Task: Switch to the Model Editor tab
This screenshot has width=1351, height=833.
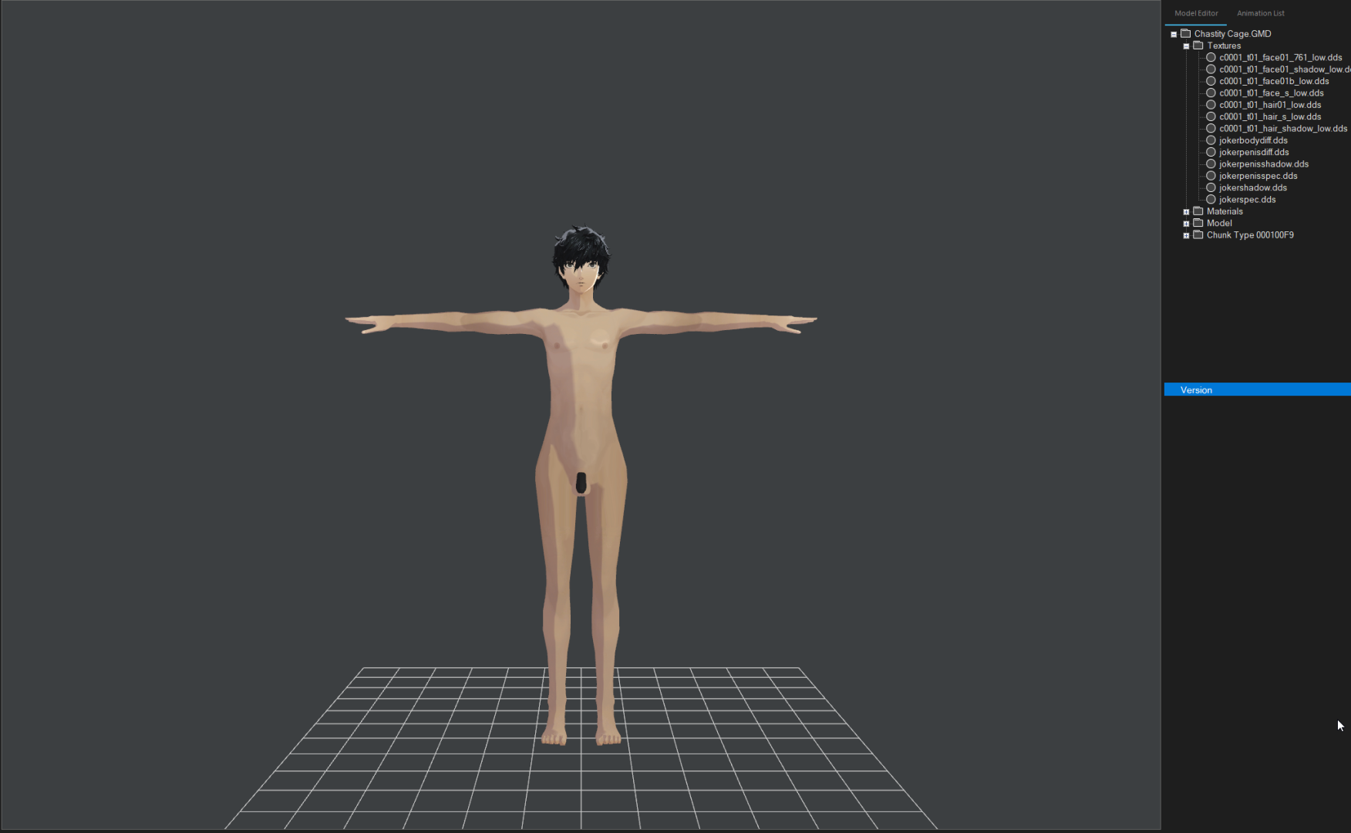Action: [1196, 13]
